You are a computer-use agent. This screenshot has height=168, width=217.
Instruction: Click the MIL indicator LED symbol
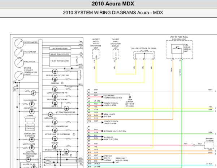[55, 103]
